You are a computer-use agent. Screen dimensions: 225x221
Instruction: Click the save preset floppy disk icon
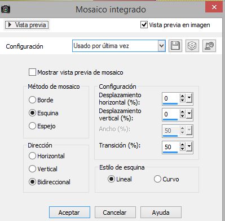pos(175,46)
